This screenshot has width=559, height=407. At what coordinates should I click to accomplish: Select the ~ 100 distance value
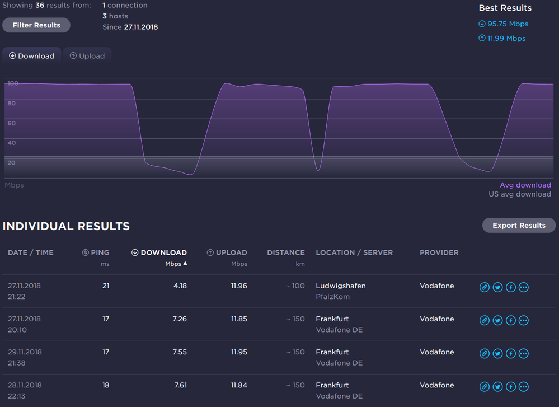point(295,286)
